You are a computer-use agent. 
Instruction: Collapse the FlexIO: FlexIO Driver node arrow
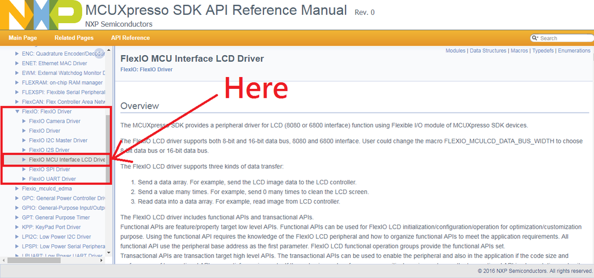(17, 111)
